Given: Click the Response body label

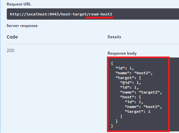Looking at the screenshot, I should 122,53.
